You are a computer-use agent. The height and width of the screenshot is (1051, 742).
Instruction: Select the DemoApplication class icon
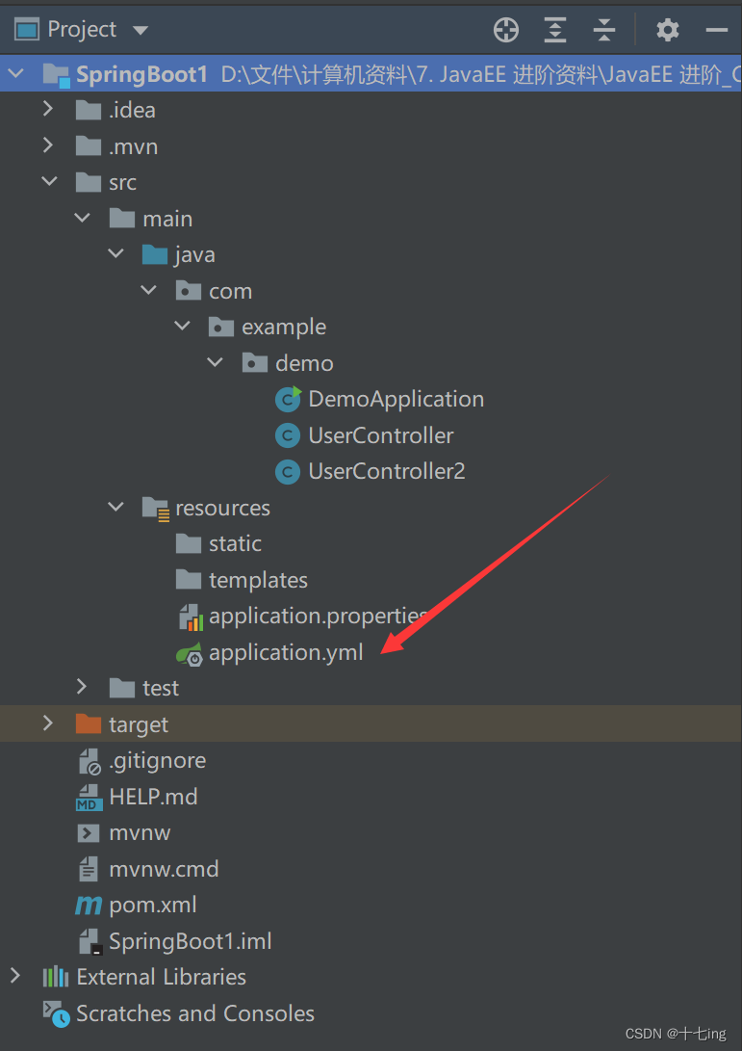[x=288, y=399]
